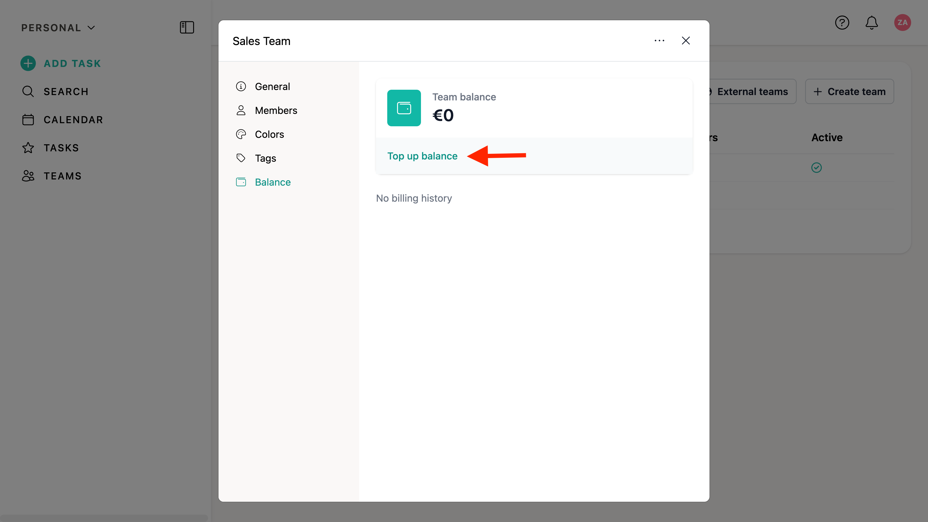Switch to the Members tab
Viewport: 928px width, 522px height.
coord(276,110)
